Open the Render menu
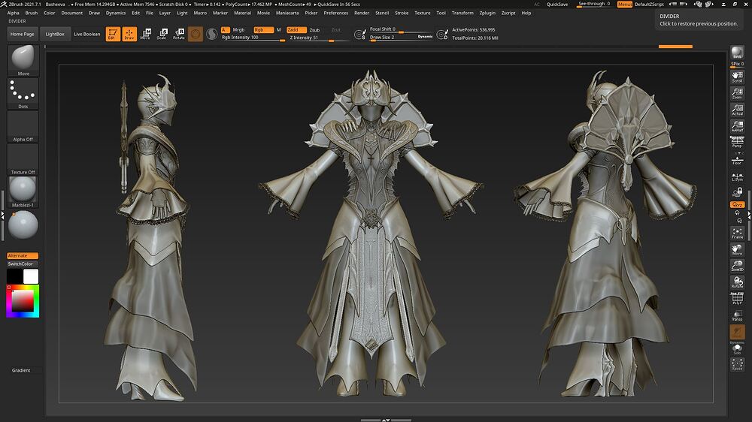The image size is (752, 422). pos(362,13)
